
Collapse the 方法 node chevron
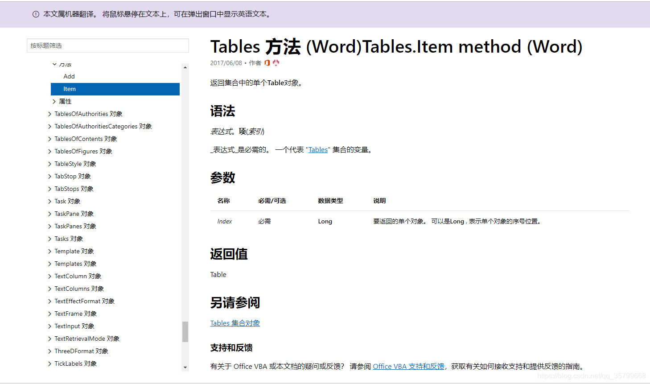point(54,64)
